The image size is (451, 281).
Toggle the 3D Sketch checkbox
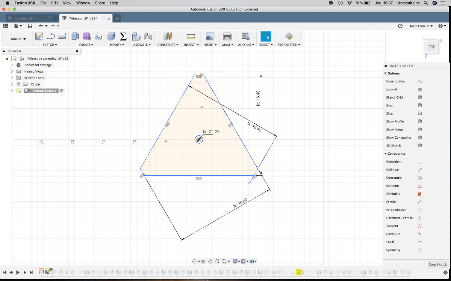click(420, 145)
